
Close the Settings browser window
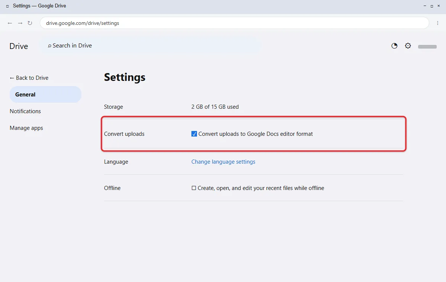[439, 6]
